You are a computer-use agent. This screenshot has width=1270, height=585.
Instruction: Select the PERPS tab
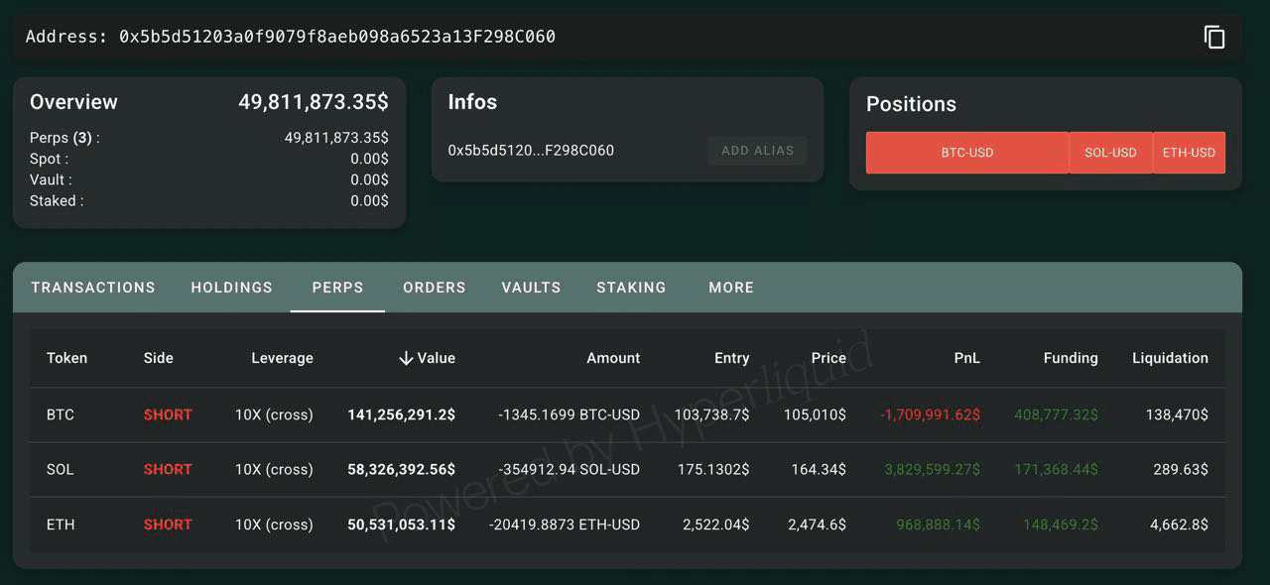[337, 288]
